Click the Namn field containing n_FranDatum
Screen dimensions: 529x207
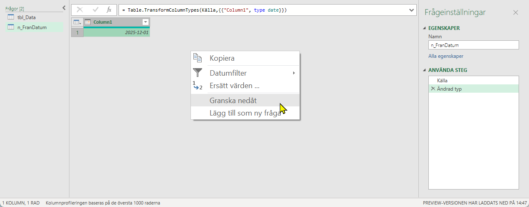pyautogui.click(x=473, y=45)
